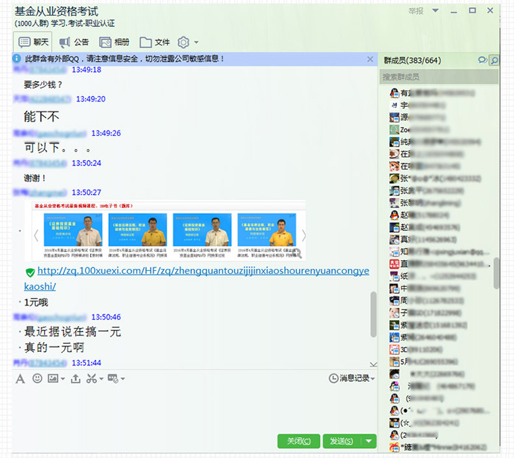Expand the title bar dropdown arrow next to 举报

(435, 11)
